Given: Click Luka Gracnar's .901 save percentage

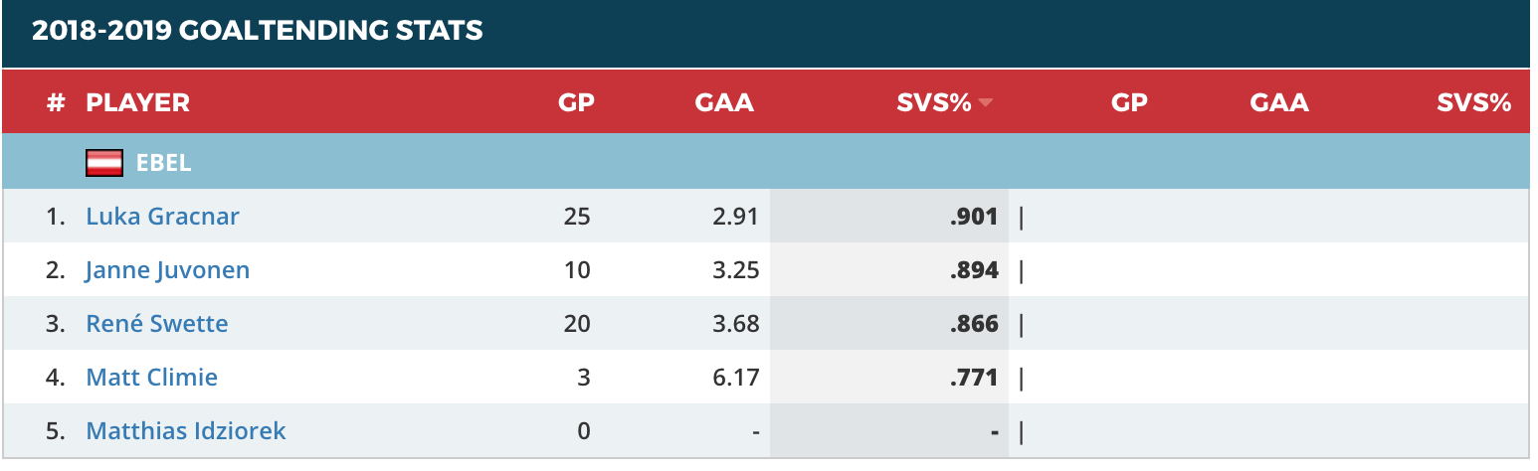Looking at the screenshot, I should click(x=974, y=216).
